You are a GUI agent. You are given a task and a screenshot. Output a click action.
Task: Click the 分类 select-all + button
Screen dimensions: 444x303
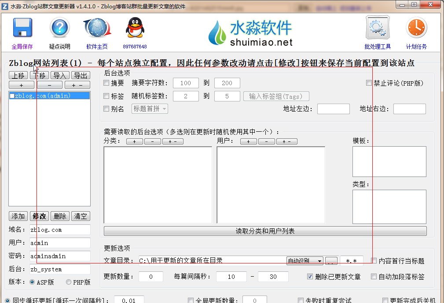coord(135,141)
